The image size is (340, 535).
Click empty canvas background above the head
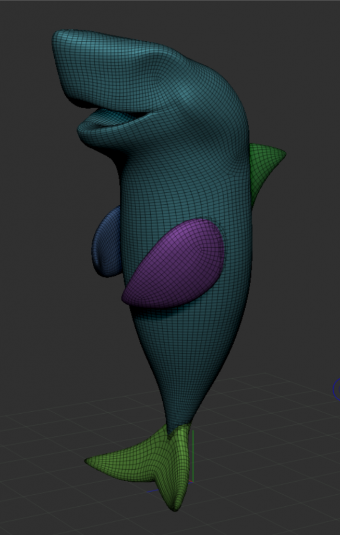[172, 16]
